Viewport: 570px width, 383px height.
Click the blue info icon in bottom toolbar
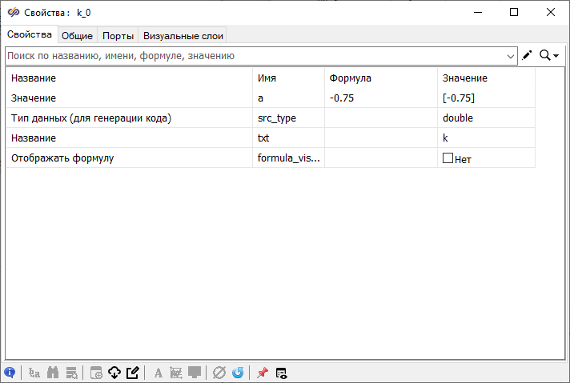click(10, 373)
